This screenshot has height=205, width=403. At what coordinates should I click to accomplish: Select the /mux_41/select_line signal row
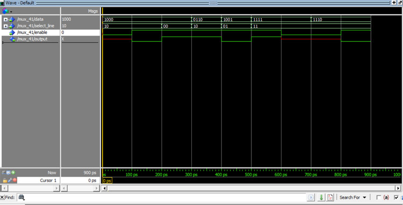click(31, 26)
